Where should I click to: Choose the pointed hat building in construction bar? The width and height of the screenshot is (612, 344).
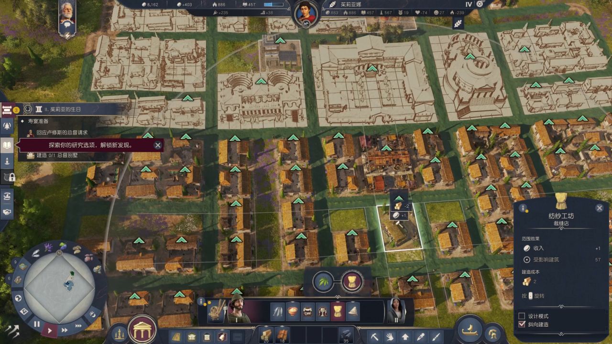[353, 312]
